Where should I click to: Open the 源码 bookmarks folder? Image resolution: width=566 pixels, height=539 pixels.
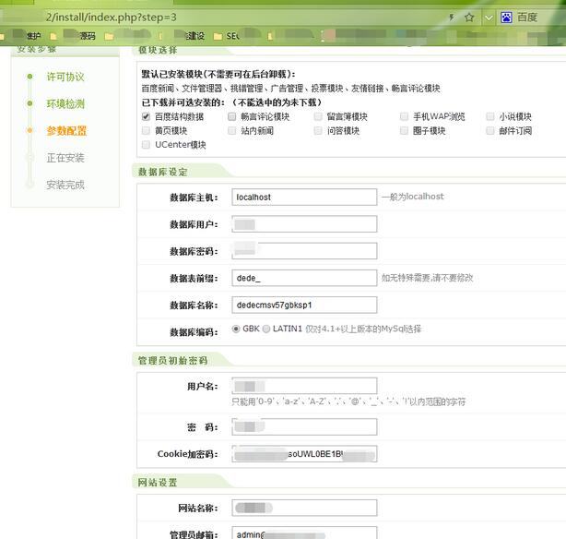[87, 37]
